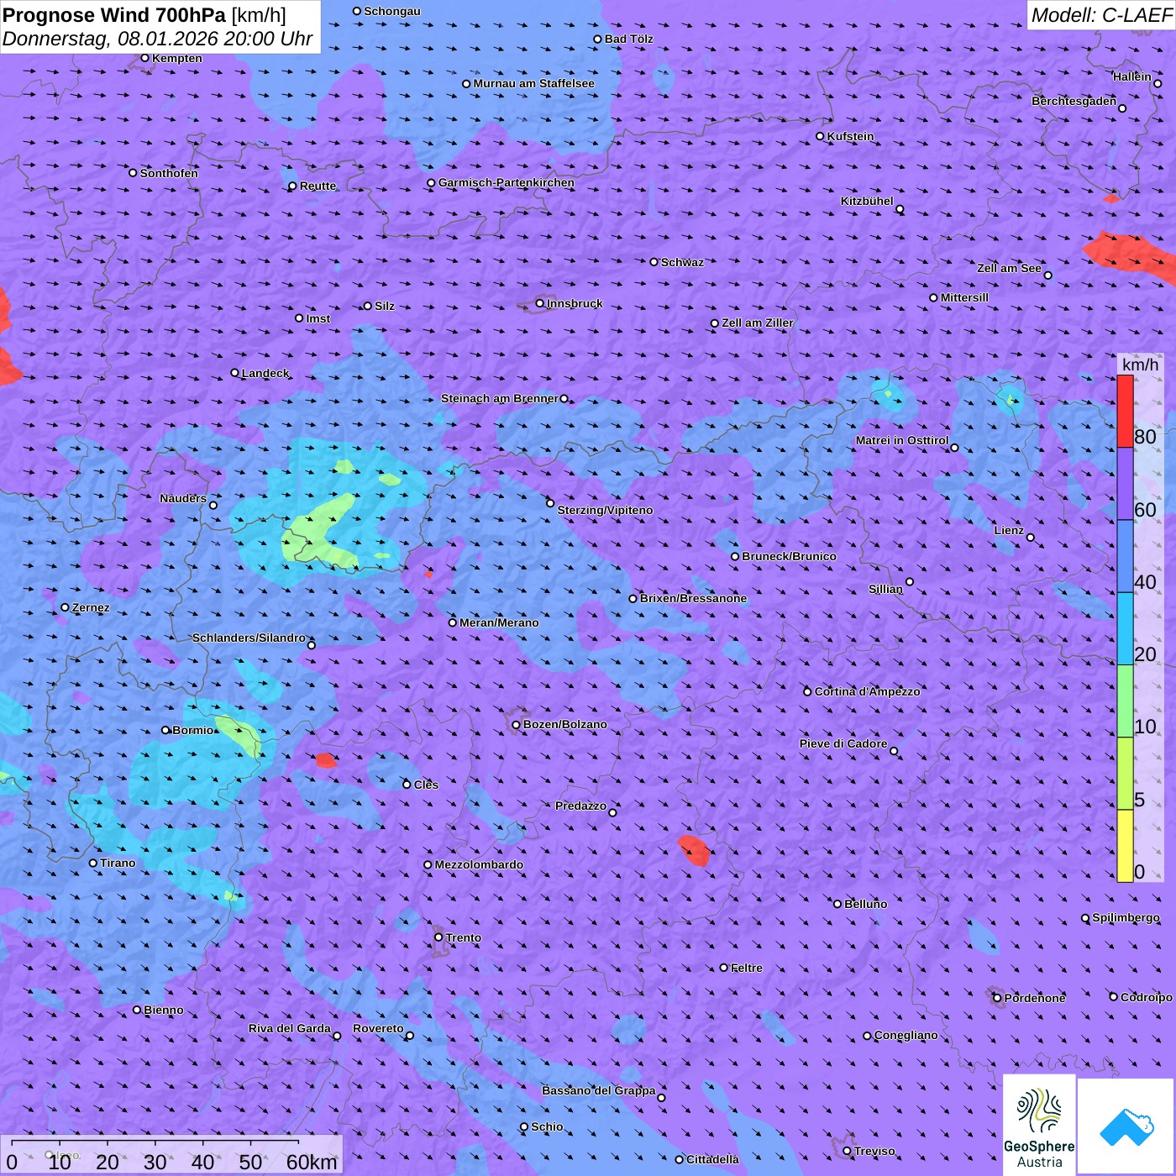Click the 'Schongau' label
Viewport: 1176px width, 1176px height.
(391, 11)
